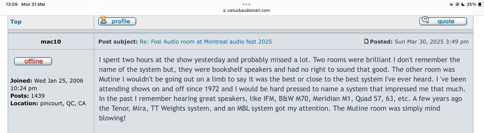Click the pincourt, QC, CA location text
484x133 pixels.
pos(63,103)
